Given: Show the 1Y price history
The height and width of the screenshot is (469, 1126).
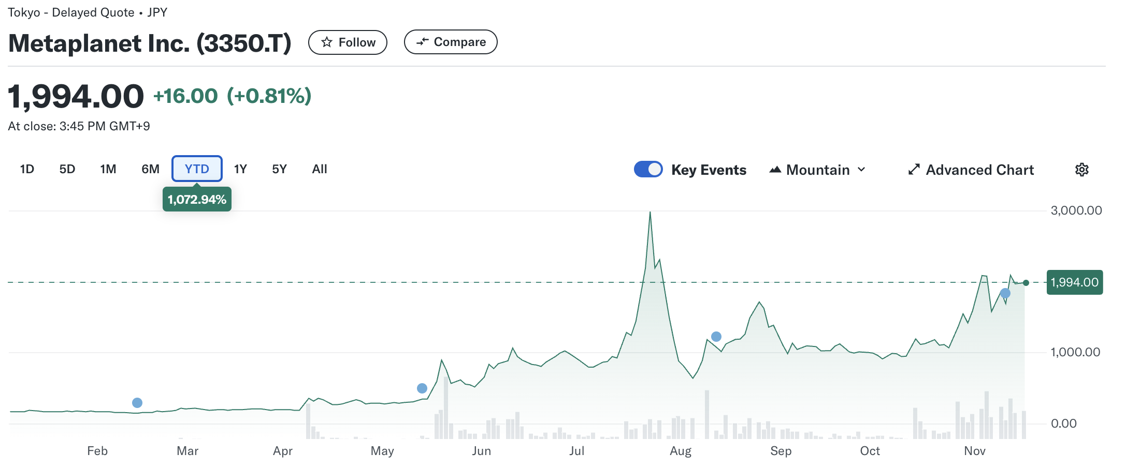Looking at the screenshot, I should pos(240,169).
